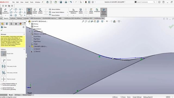Click the Select cursor tool in top toolbar

click(x=81, y=2)
